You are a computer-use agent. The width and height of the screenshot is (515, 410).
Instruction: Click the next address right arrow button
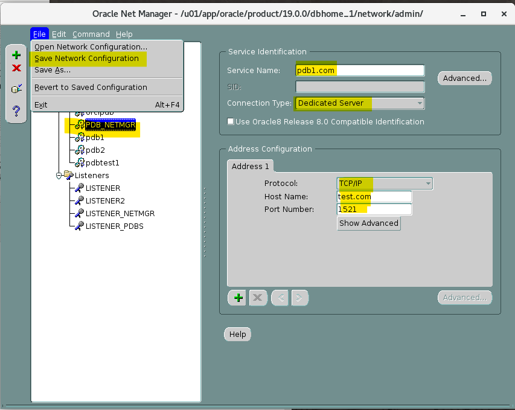pos(299,298)
